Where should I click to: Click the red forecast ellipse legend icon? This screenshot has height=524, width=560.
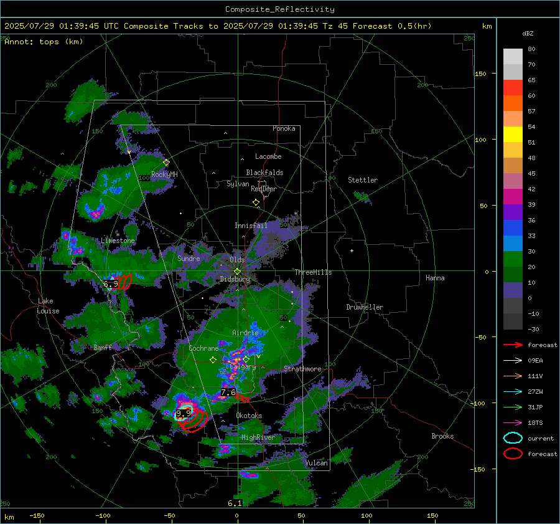point(513,454)
